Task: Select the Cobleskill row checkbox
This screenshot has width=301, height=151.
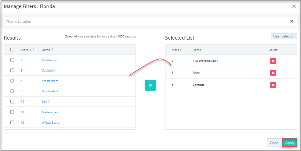Action: (12, 70)
